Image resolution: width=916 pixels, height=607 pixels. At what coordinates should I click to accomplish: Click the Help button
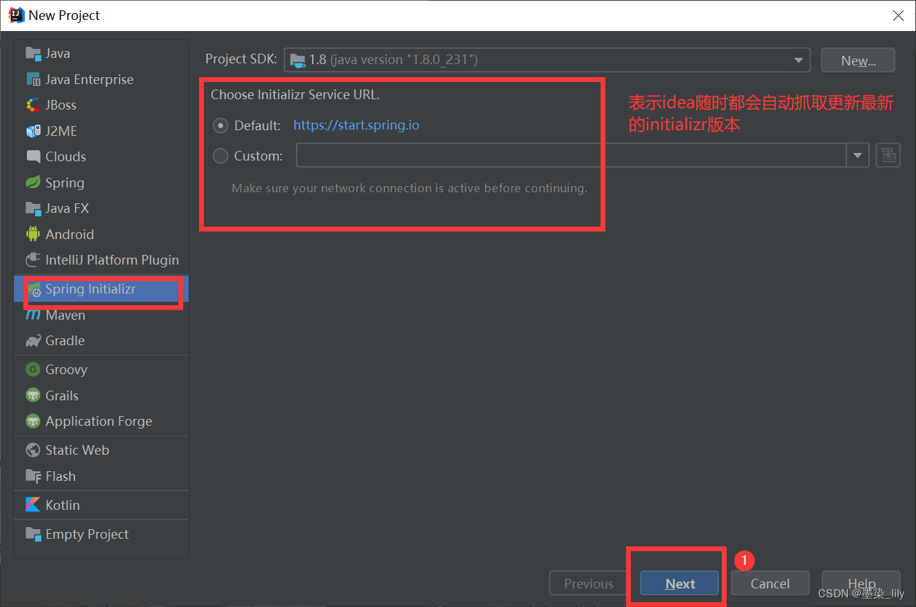861,584
